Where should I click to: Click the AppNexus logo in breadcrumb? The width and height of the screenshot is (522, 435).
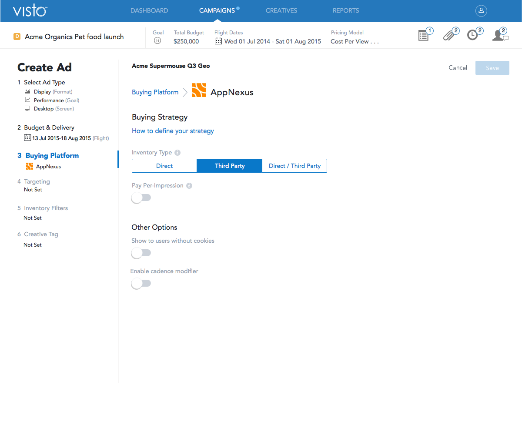coord(199,90)
